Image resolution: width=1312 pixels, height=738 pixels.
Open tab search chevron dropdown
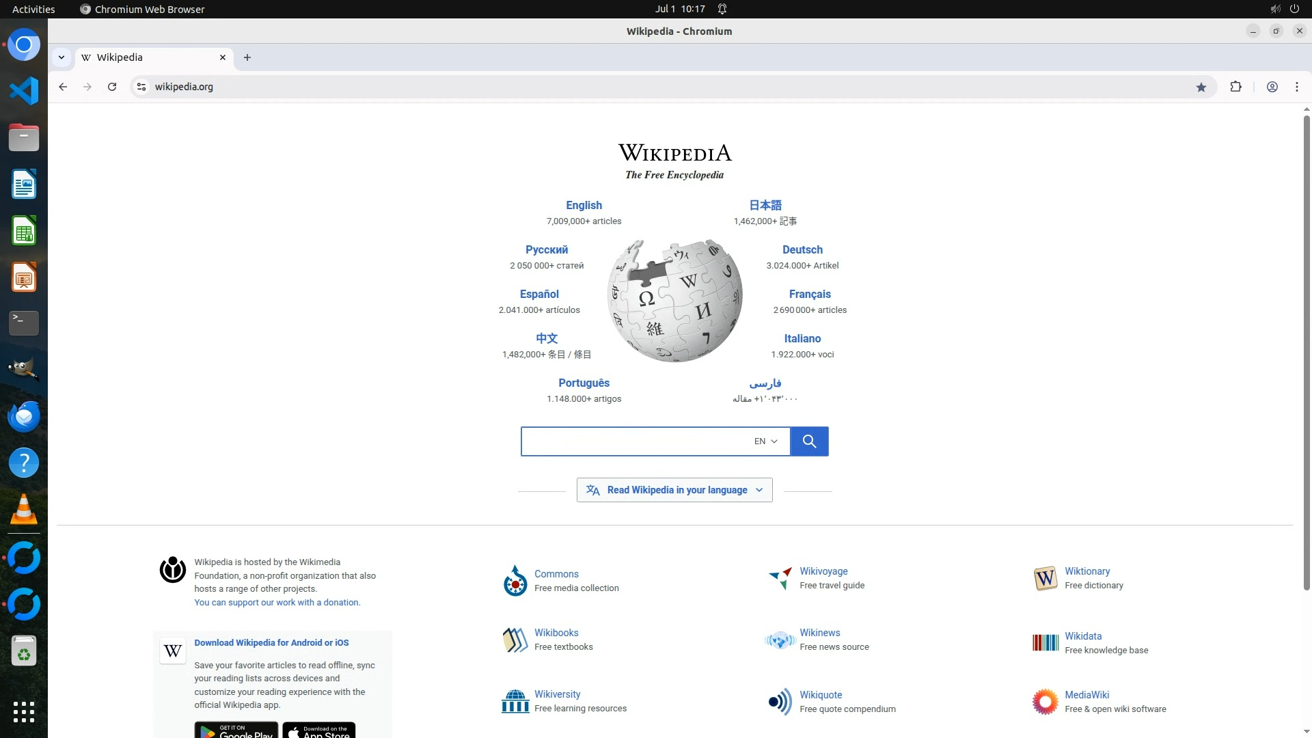61,57
